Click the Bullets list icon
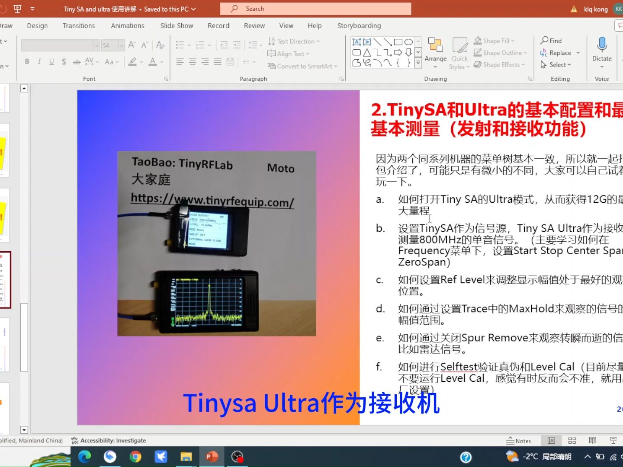 pos(180,45)
